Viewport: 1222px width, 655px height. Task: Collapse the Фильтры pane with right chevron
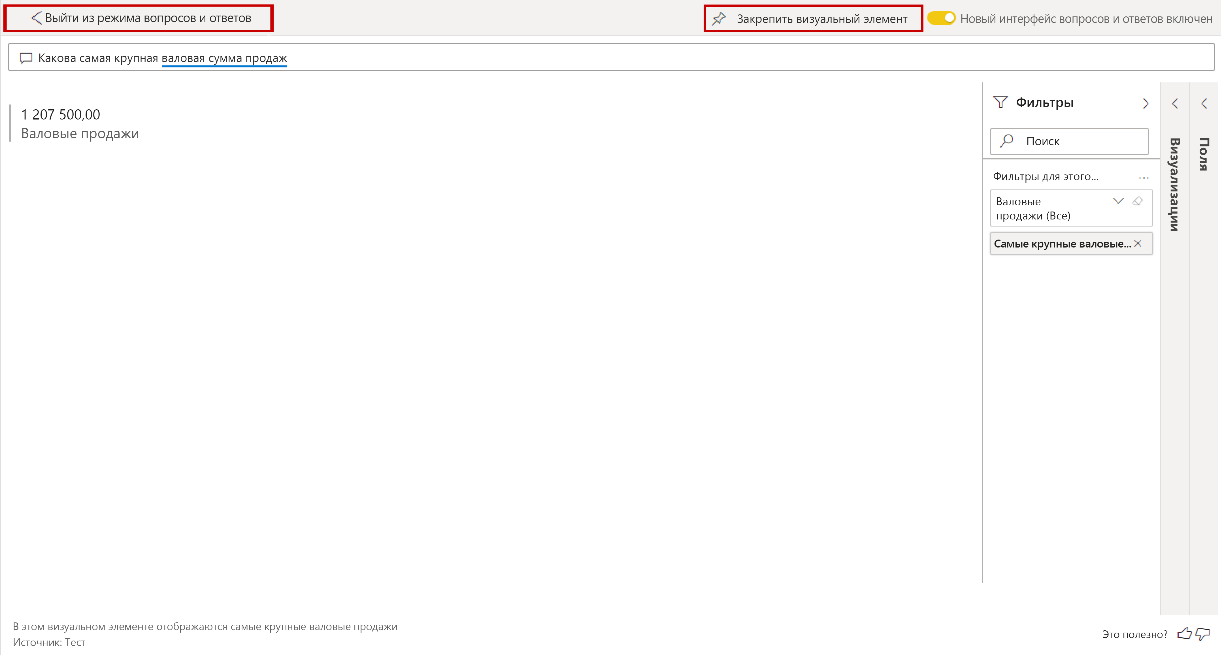[x=1146, y=103]
